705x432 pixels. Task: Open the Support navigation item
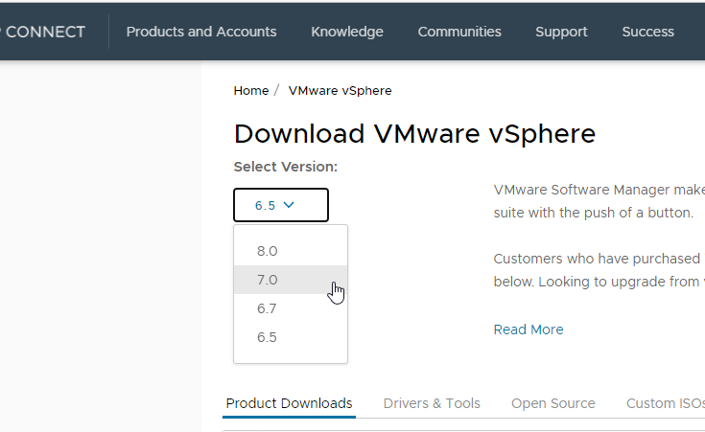point(561,32)
